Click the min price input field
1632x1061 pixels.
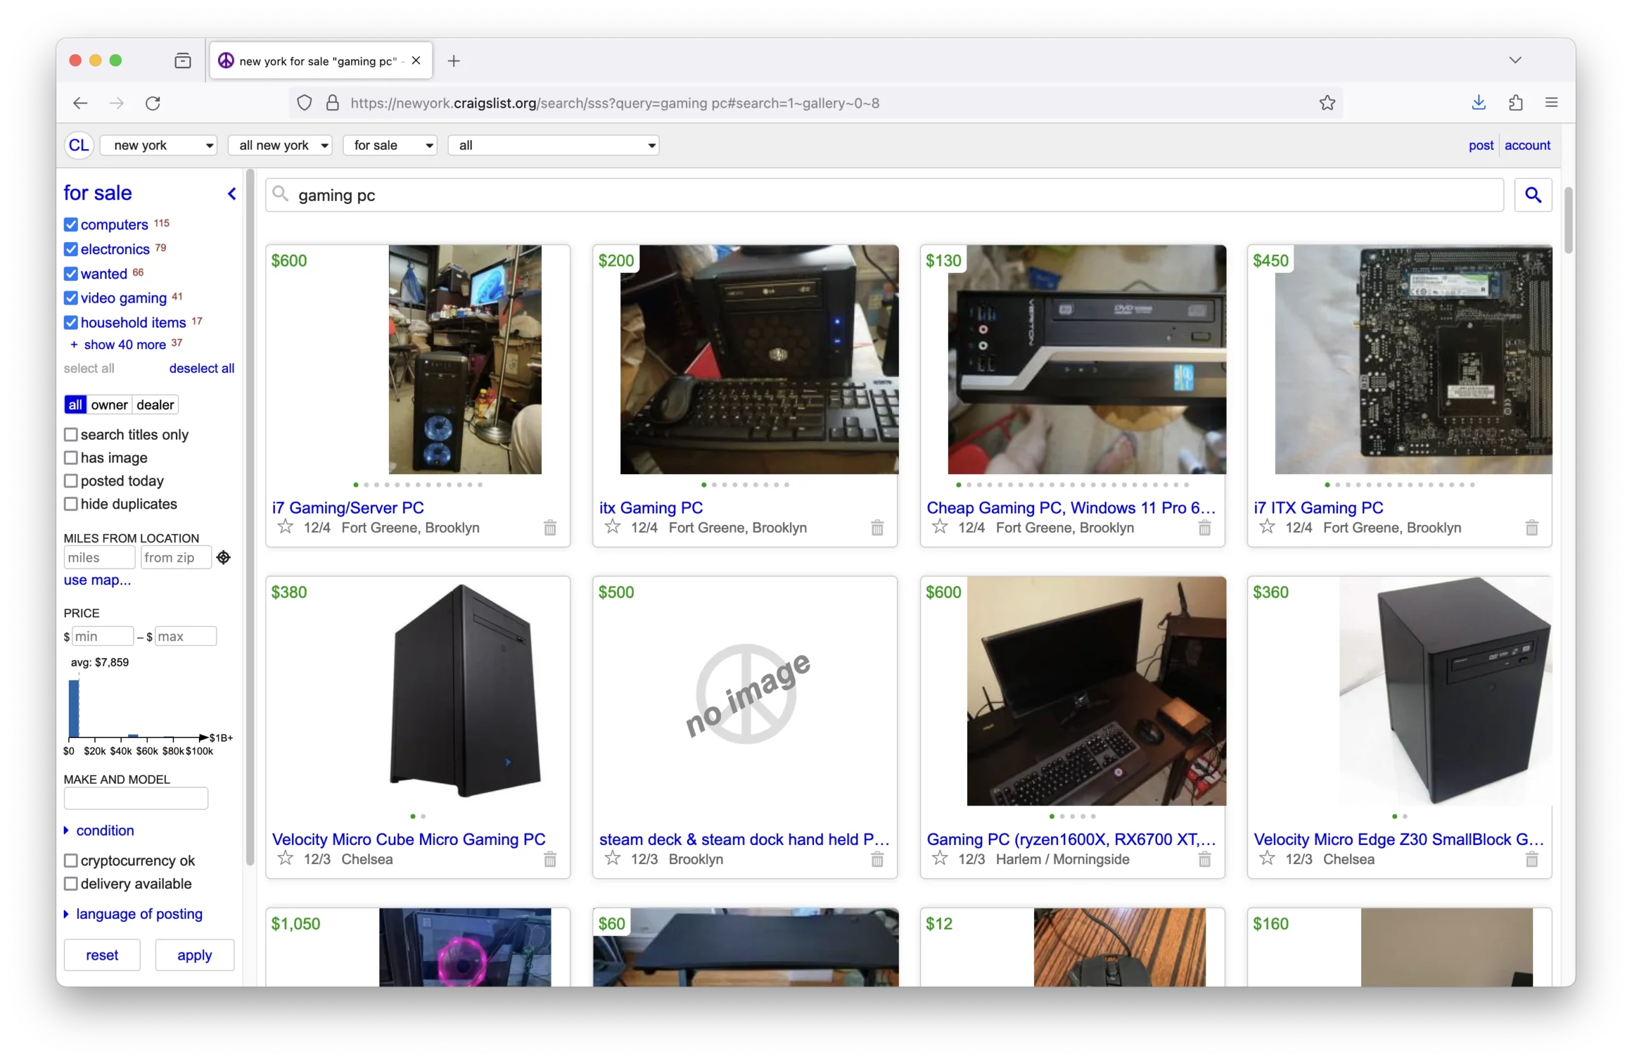[102, 636]
